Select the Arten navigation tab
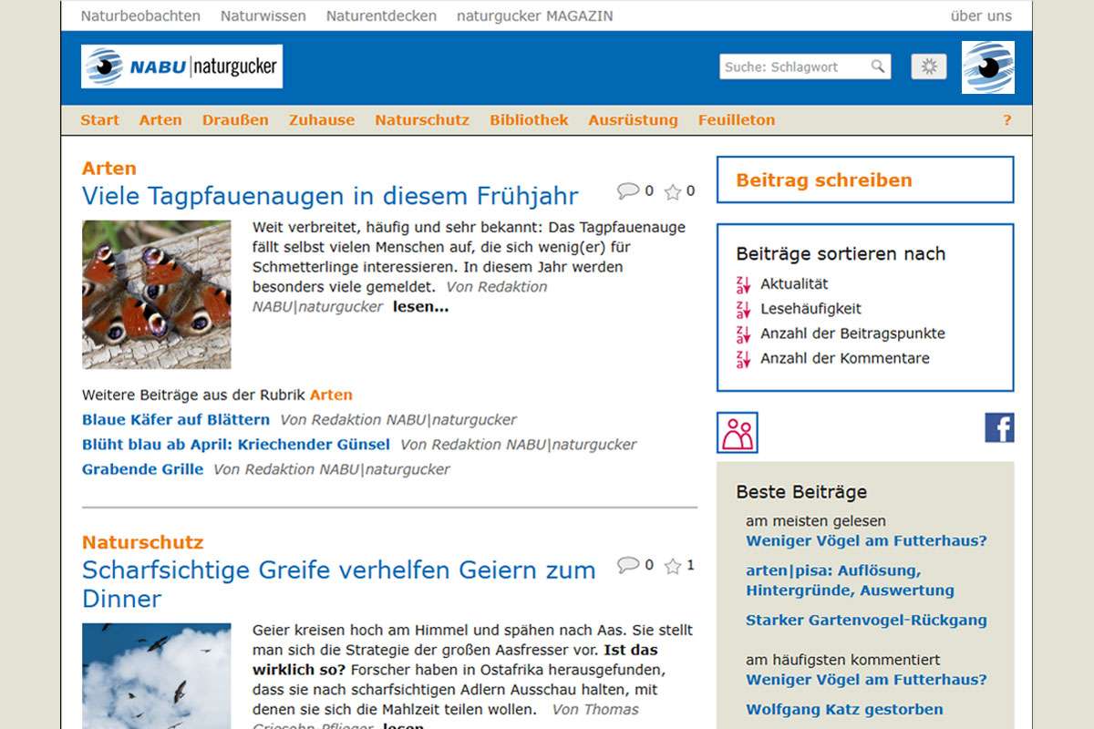This screenshot has width=1094, height=729. pos(160,120)
